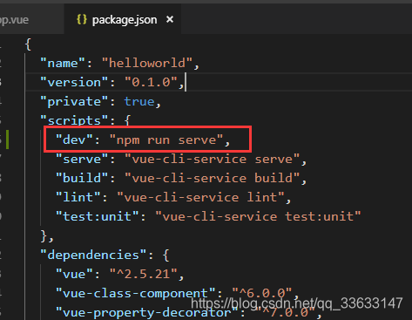Click the "lint" script key
Viewport: 412px width, 320px height.
coord(78,197)
